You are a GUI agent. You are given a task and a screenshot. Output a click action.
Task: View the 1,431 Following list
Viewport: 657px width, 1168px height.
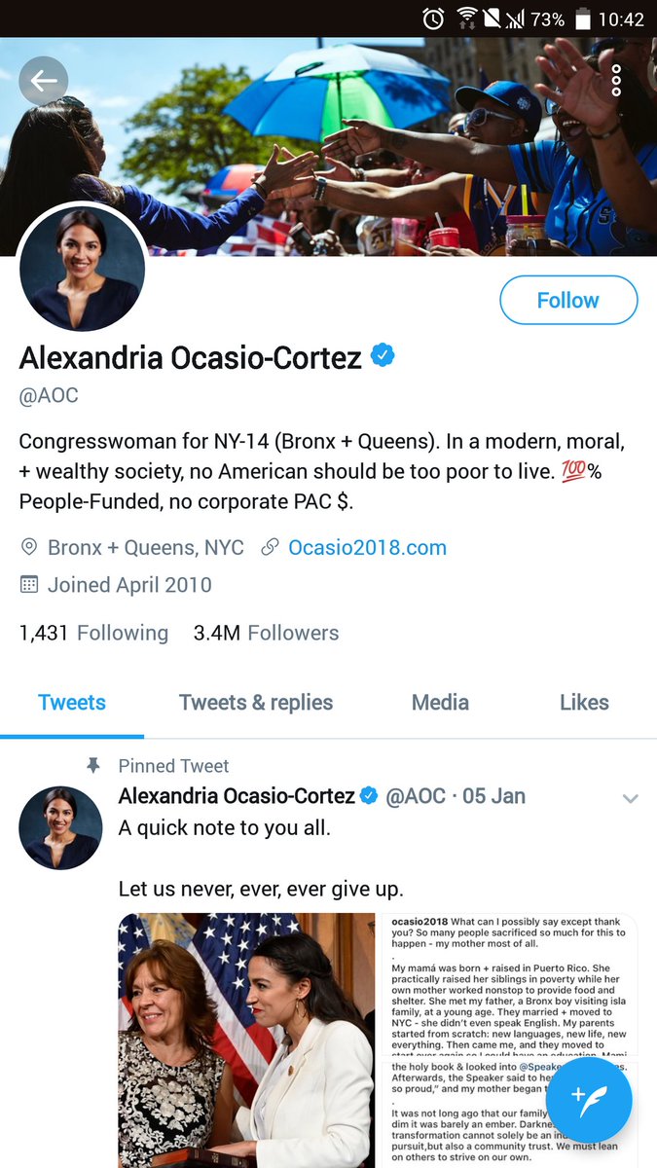pyautogui.click(x=93, y=633)
